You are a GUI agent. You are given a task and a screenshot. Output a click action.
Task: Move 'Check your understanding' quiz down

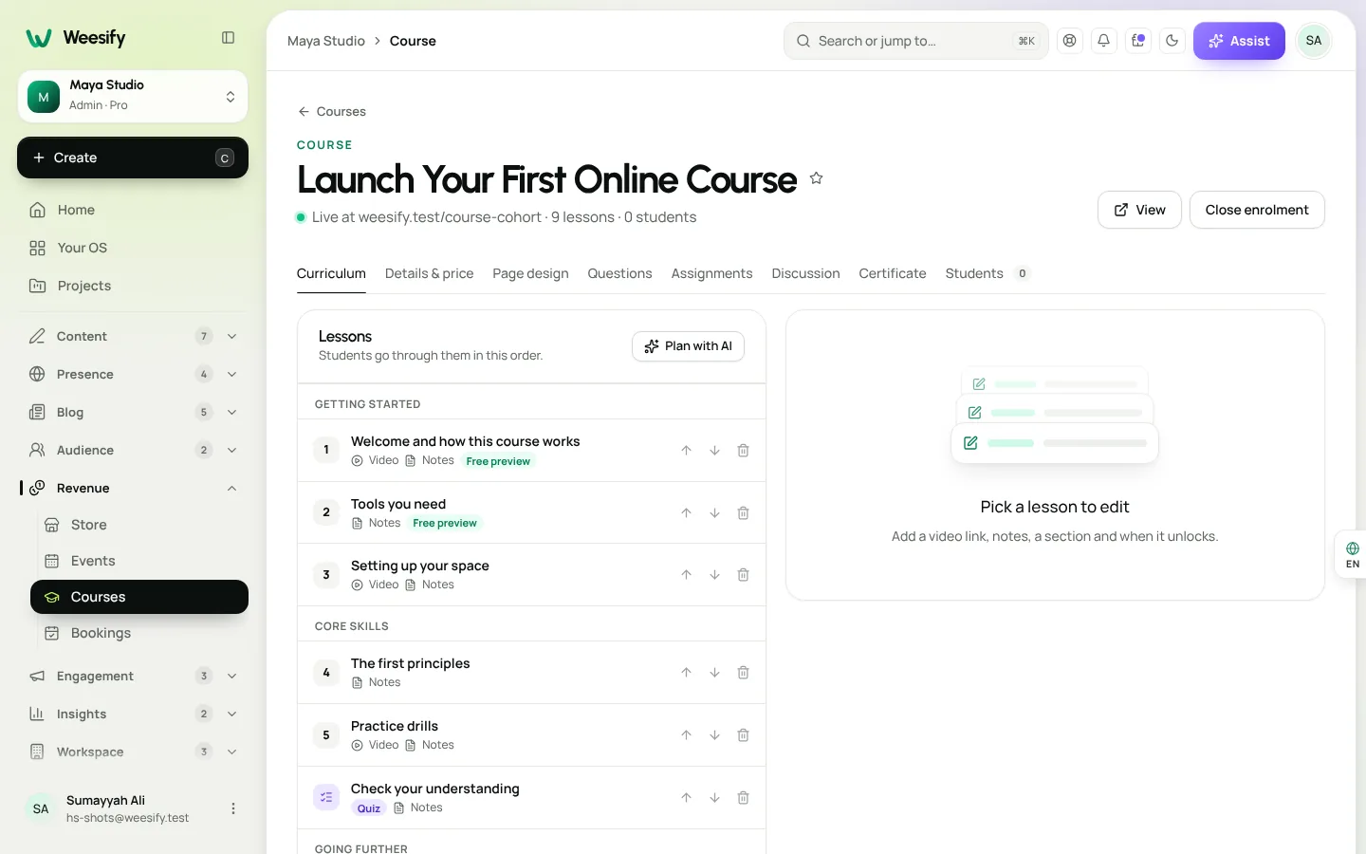[x=714, y=798]
